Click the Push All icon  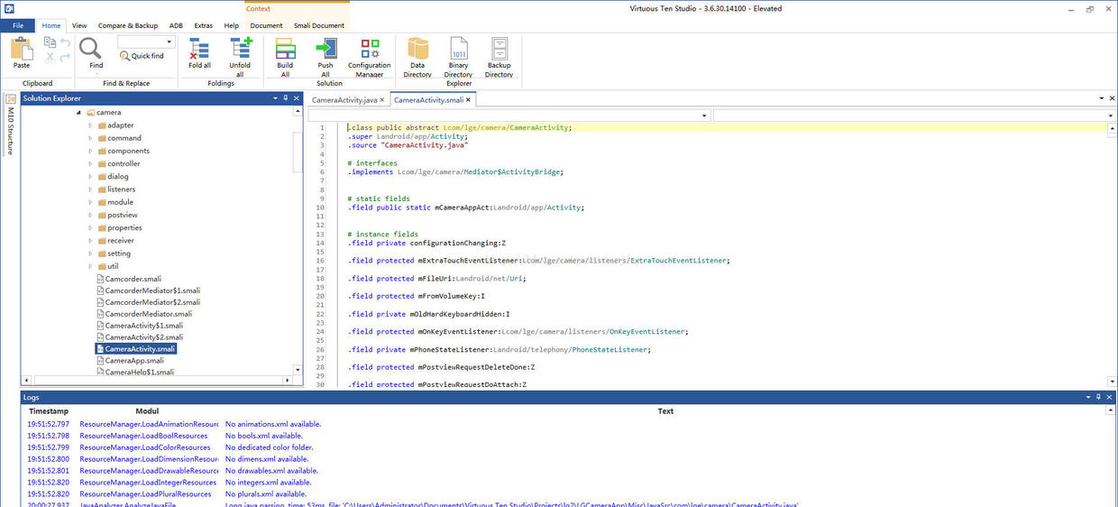[325, 49]
